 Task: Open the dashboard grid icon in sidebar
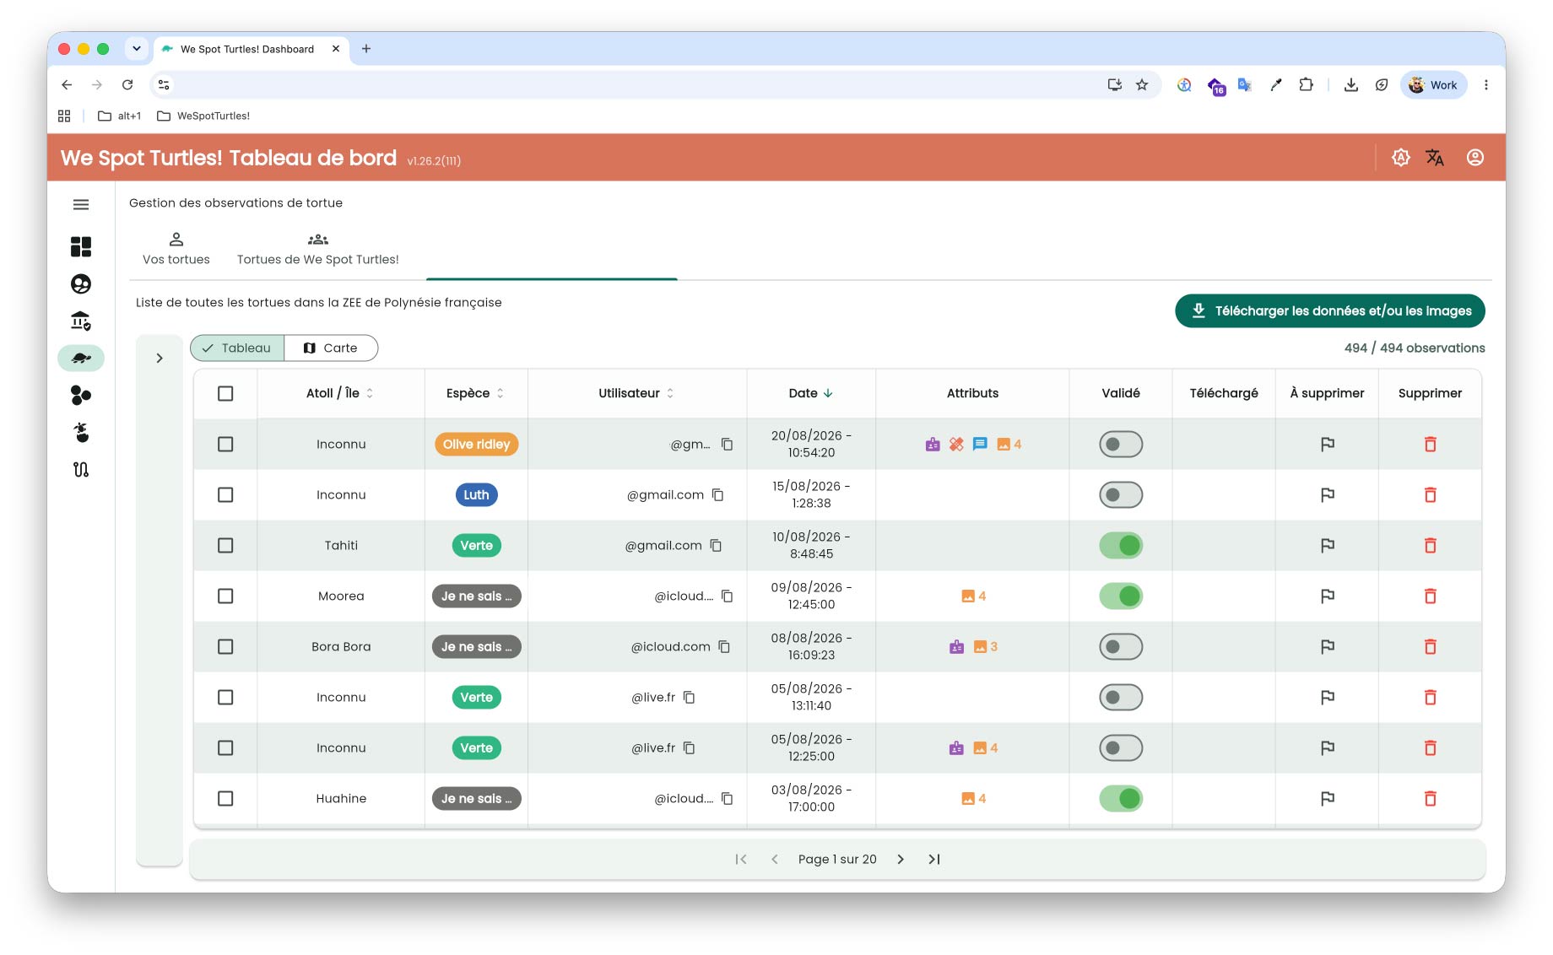coord(81,246)
